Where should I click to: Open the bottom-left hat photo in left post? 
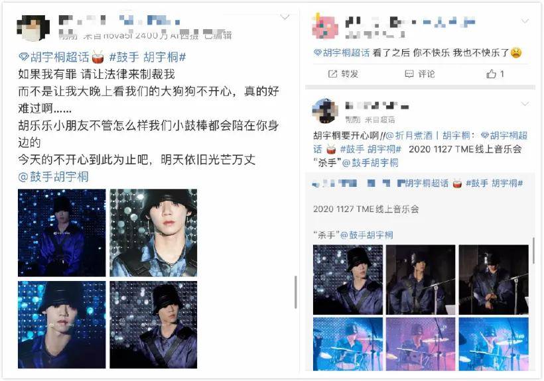point(62,325)
